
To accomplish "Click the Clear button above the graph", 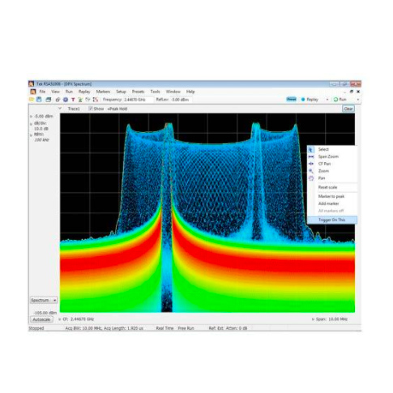I will pyautogui.click(x=348, y=109).
